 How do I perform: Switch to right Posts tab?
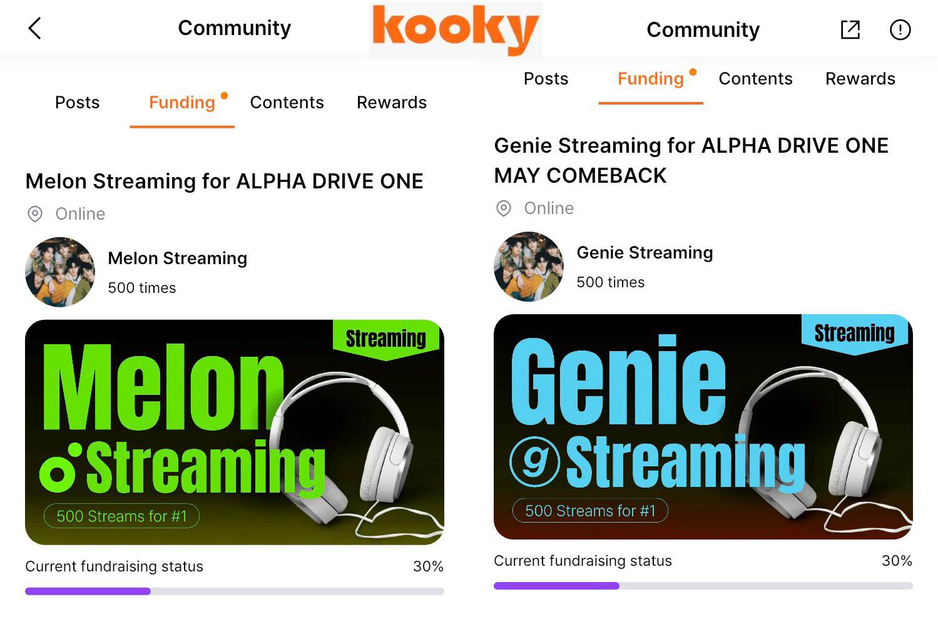546,79
